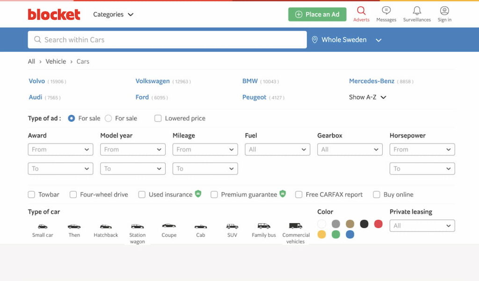Open the Messages speech bubble icon
Image resolution: width=479 pixels, height=281 pixels.
click(386, 11)
